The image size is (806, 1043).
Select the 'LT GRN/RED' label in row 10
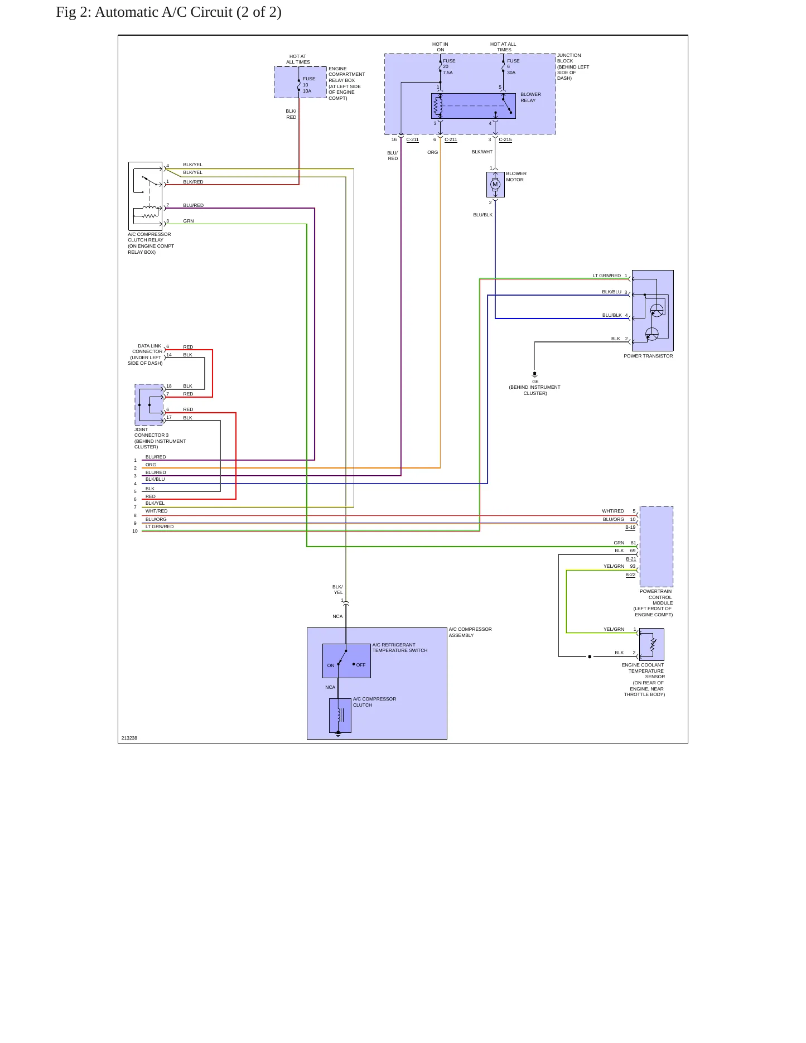click(x=160, y=527)
